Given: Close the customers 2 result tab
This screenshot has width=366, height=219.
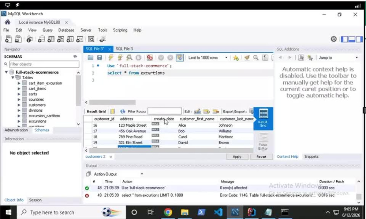Looking at the screenshot, I should click(x=111, y=157).
